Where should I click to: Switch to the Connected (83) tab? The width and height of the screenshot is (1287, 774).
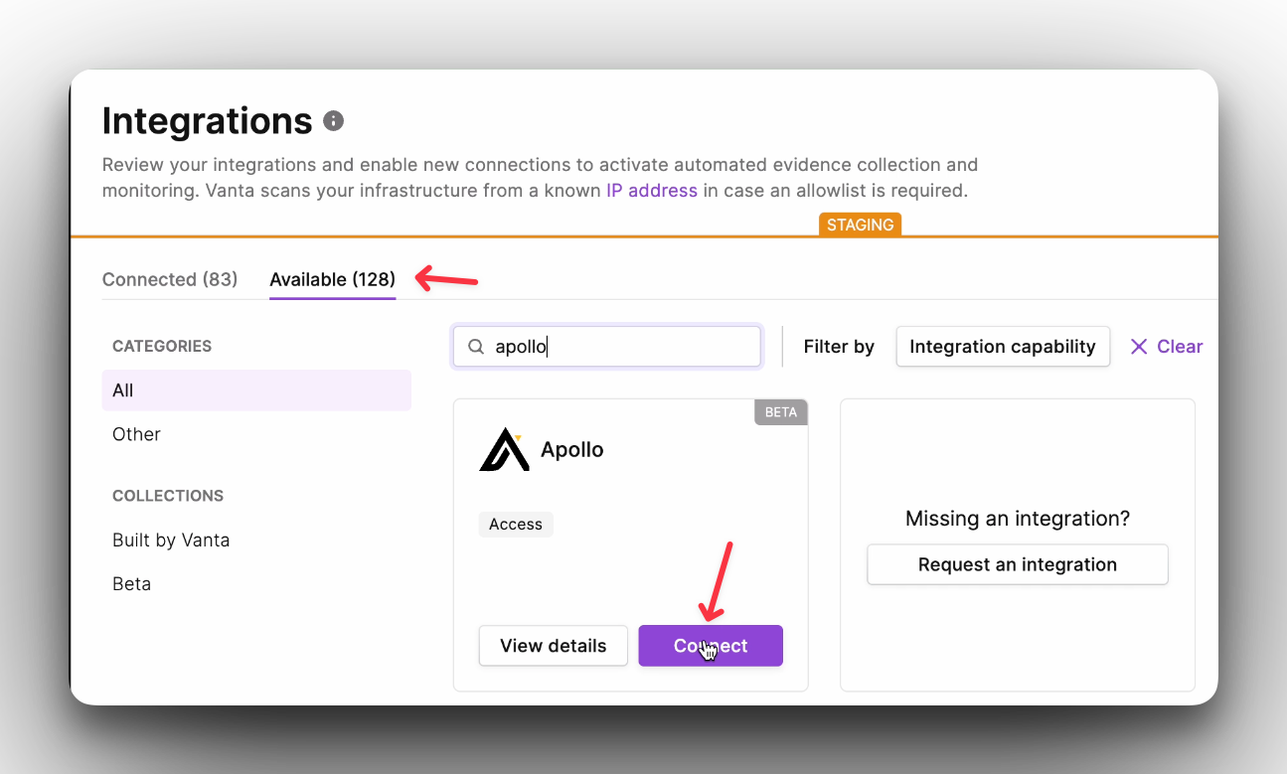pyautogui.click(x=170, y=279)
